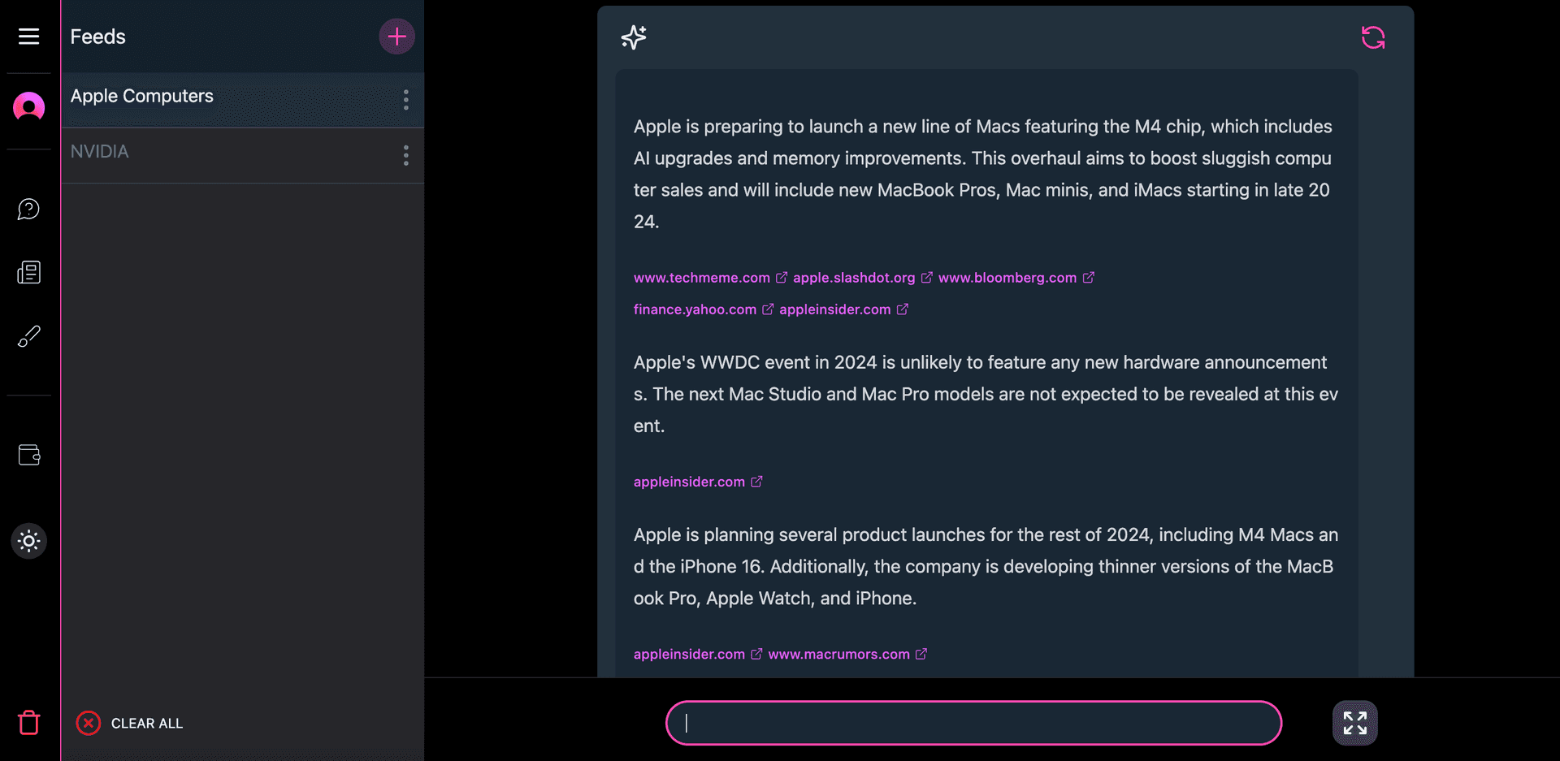The image size is (1560, 761).
Task: Toggle fullscreen expand button
Action: [1354, 723]
